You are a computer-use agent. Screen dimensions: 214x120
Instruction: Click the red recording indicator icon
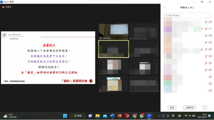3,7
